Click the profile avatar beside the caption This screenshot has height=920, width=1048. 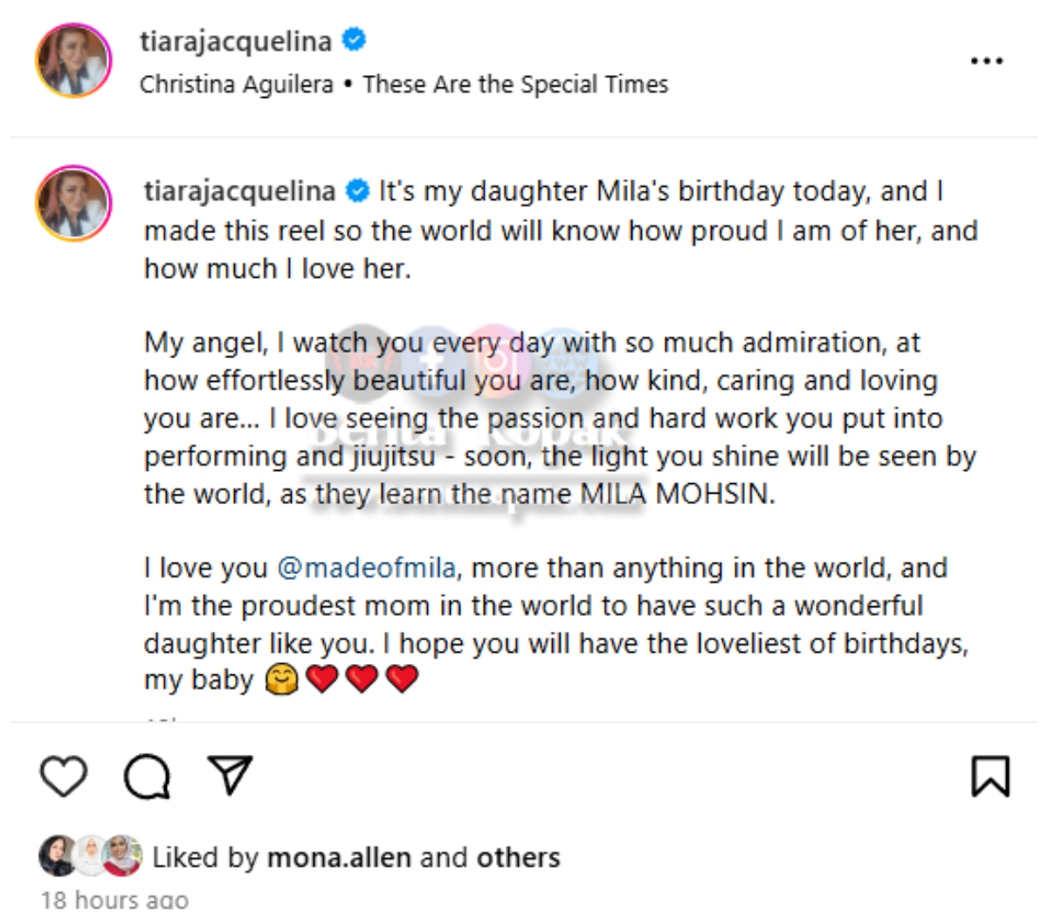pos(73,204)
